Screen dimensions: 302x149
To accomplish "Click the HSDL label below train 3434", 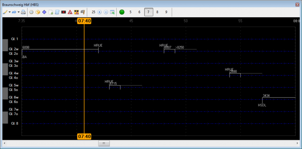I will click(x=262, y=106).
